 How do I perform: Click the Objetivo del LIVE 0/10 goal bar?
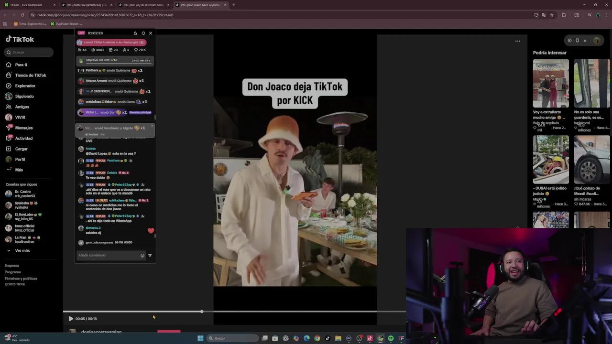click(115, 60)
